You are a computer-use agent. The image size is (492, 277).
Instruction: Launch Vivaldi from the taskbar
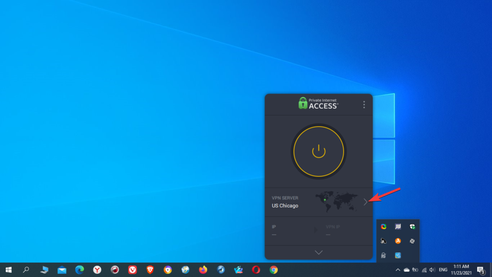pyautogui.click(x=132, y=270)
